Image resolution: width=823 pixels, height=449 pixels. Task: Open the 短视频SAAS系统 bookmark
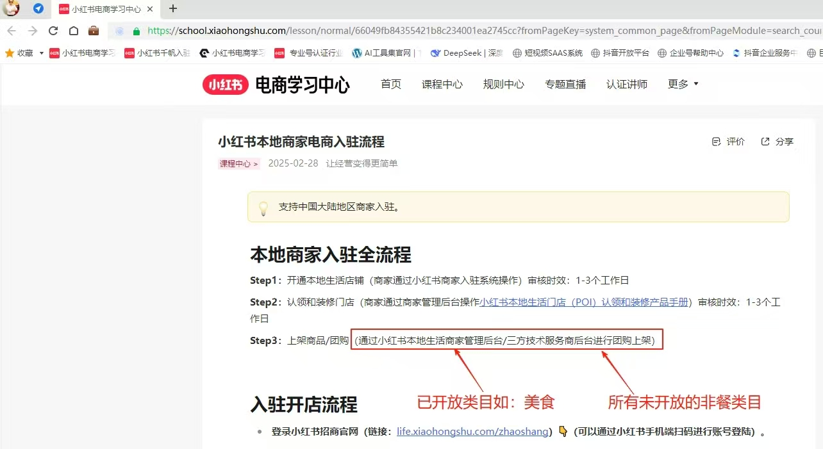point(548,53)
